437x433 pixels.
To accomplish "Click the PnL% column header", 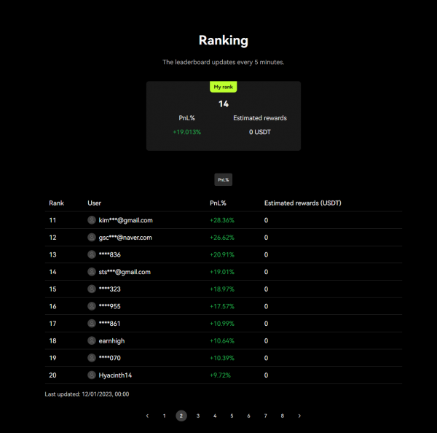I will click(218, 203).
